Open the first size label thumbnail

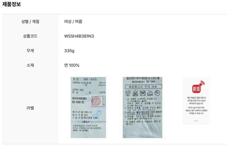click(88, 107)
